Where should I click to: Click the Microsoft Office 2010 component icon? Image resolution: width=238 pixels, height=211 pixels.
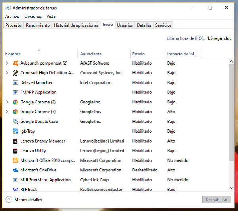coord(15,160)
